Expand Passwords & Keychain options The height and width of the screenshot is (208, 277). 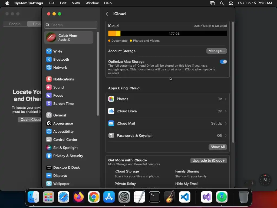pos(167,136)
